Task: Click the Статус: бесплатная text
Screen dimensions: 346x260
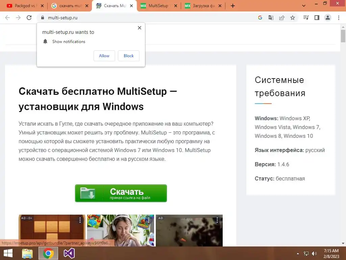Action: (279, 179)
